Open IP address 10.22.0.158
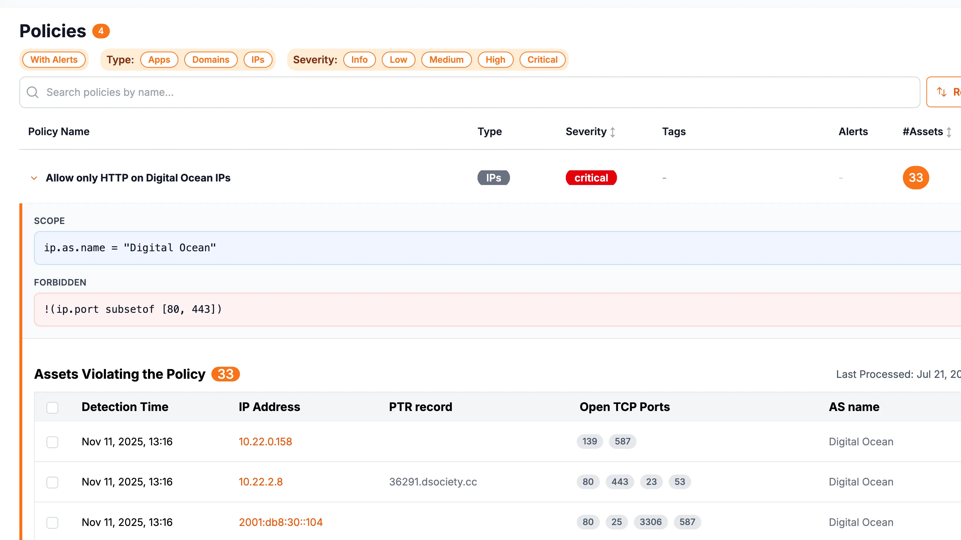The width and height of the screenshot is (961, 540). coord(265,441)
